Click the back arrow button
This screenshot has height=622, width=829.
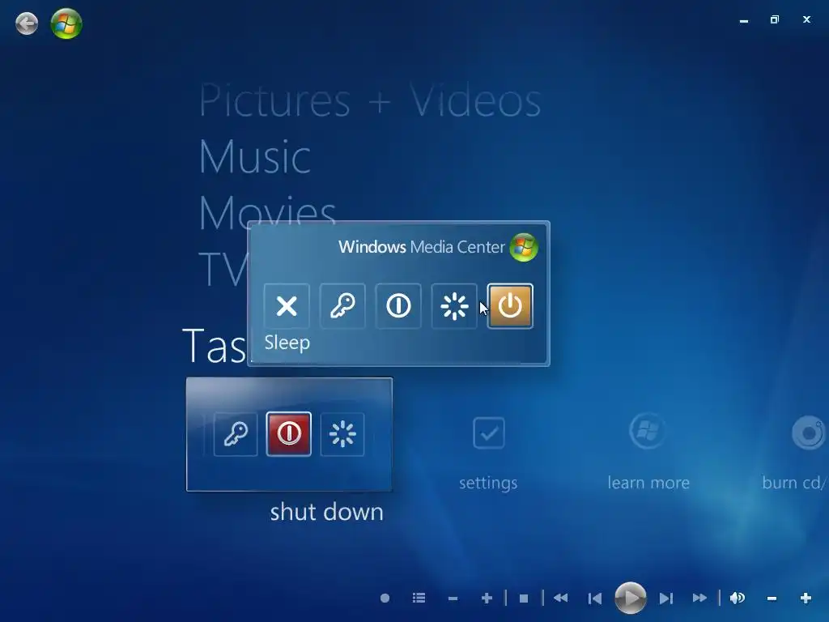click(x=27, y=23)
